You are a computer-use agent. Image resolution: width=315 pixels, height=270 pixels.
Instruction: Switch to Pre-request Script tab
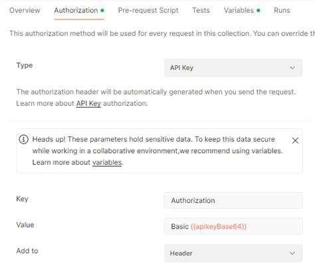148,11
